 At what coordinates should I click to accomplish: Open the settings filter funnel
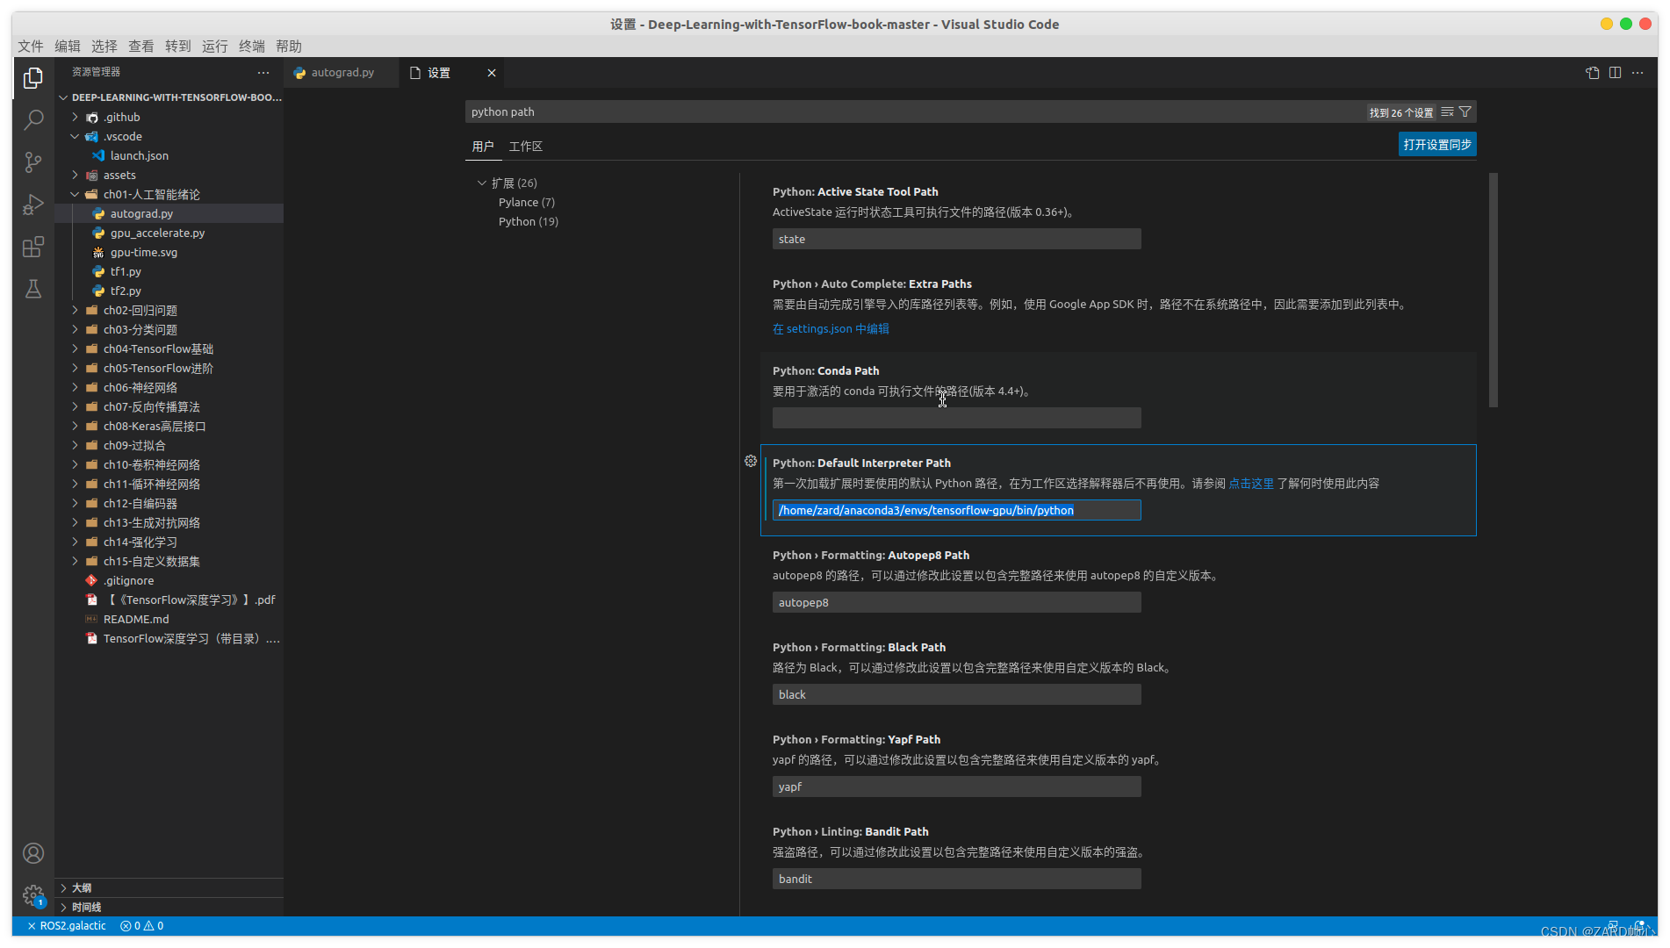1465,111
